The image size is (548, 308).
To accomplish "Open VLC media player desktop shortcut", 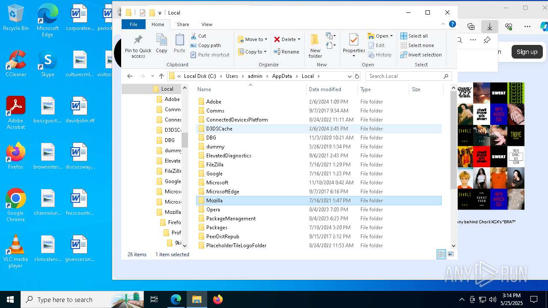I will pos(16,252).
